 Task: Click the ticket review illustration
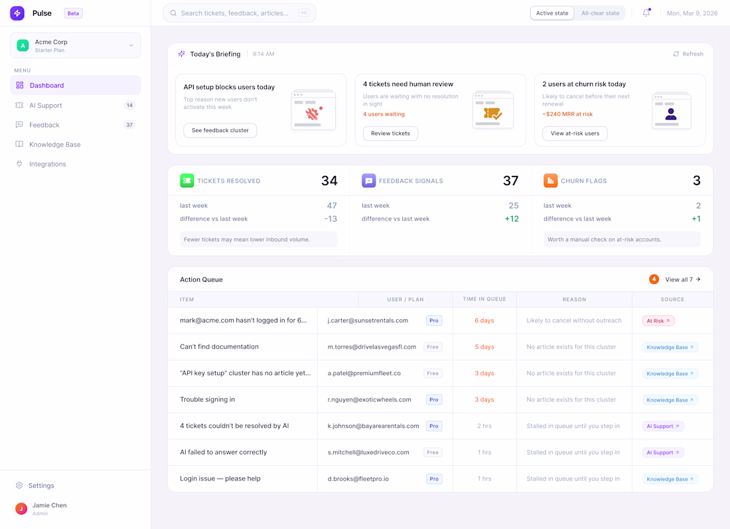pos(493,110)
